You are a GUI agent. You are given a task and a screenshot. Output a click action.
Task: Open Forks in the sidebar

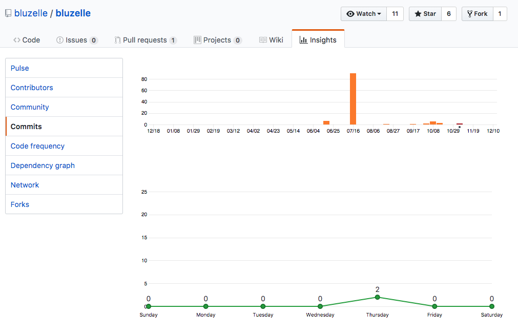64,204
